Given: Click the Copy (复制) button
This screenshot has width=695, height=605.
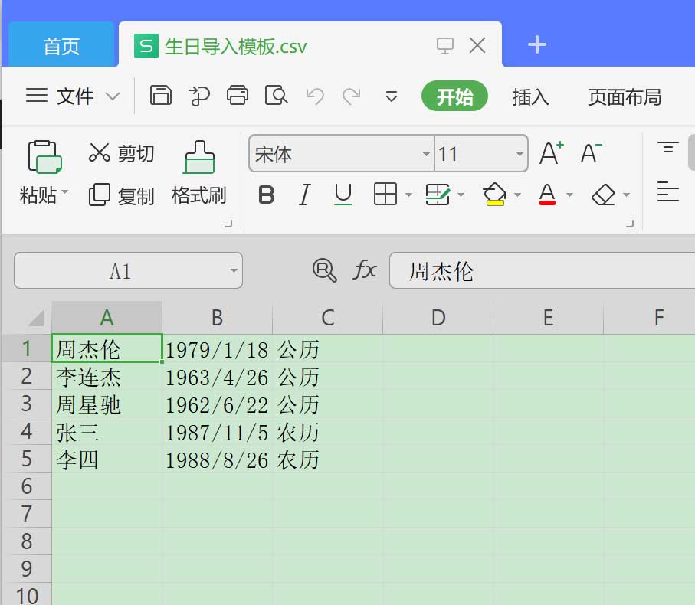Looking at the screenshot, I should (x=120, y=195).
